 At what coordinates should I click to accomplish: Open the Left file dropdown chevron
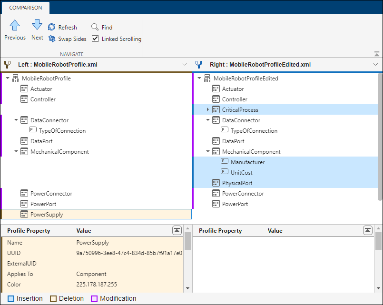pyautogui.click(x=185, y=64)
